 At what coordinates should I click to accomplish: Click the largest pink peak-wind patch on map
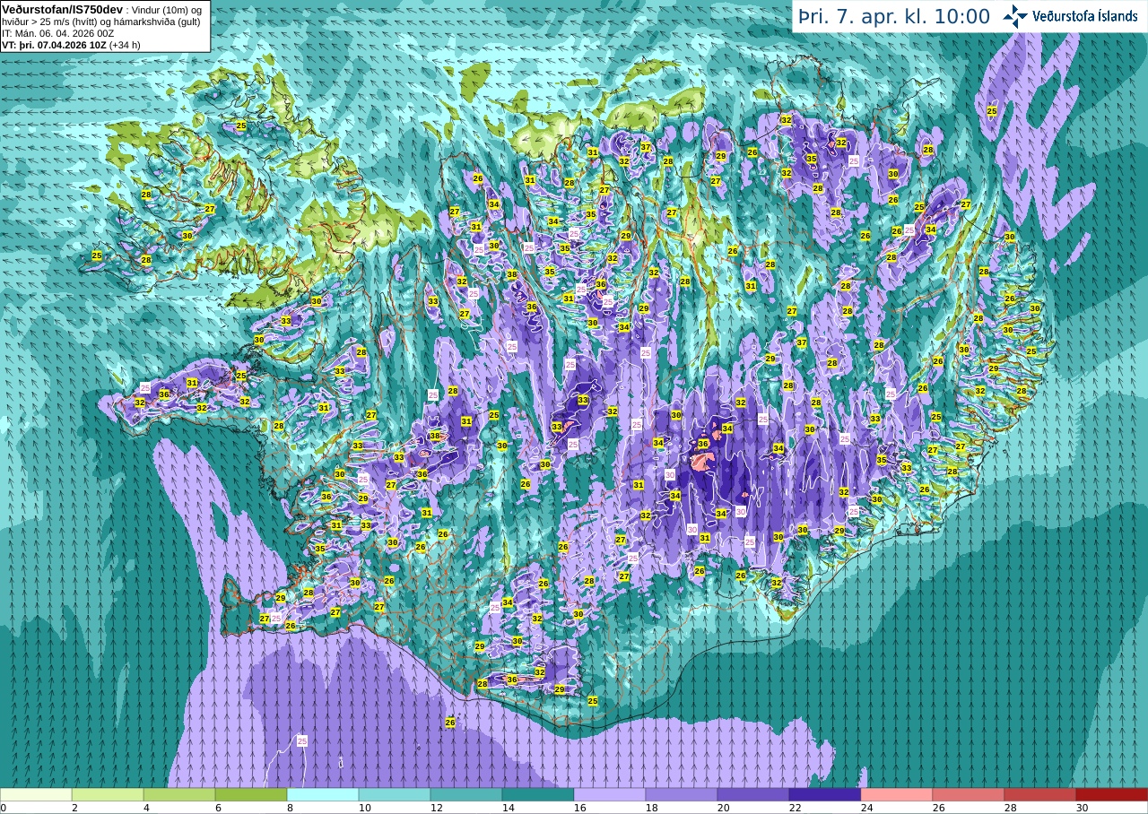[x=701, y=462]
